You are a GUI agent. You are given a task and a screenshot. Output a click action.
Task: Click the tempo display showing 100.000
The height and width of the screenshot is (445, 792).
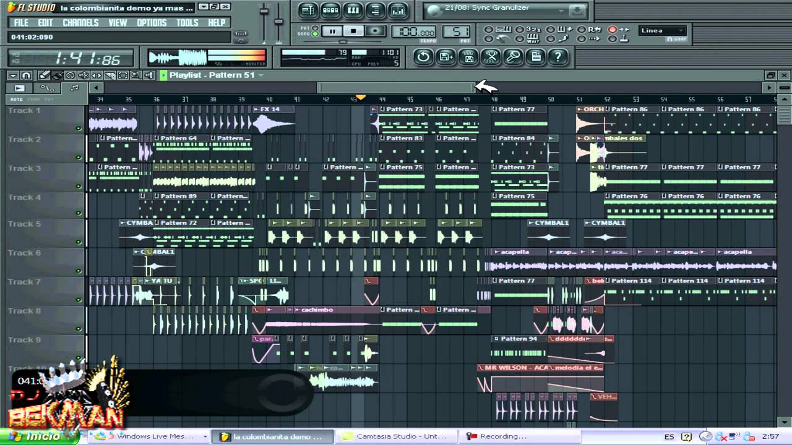[413, 32]
